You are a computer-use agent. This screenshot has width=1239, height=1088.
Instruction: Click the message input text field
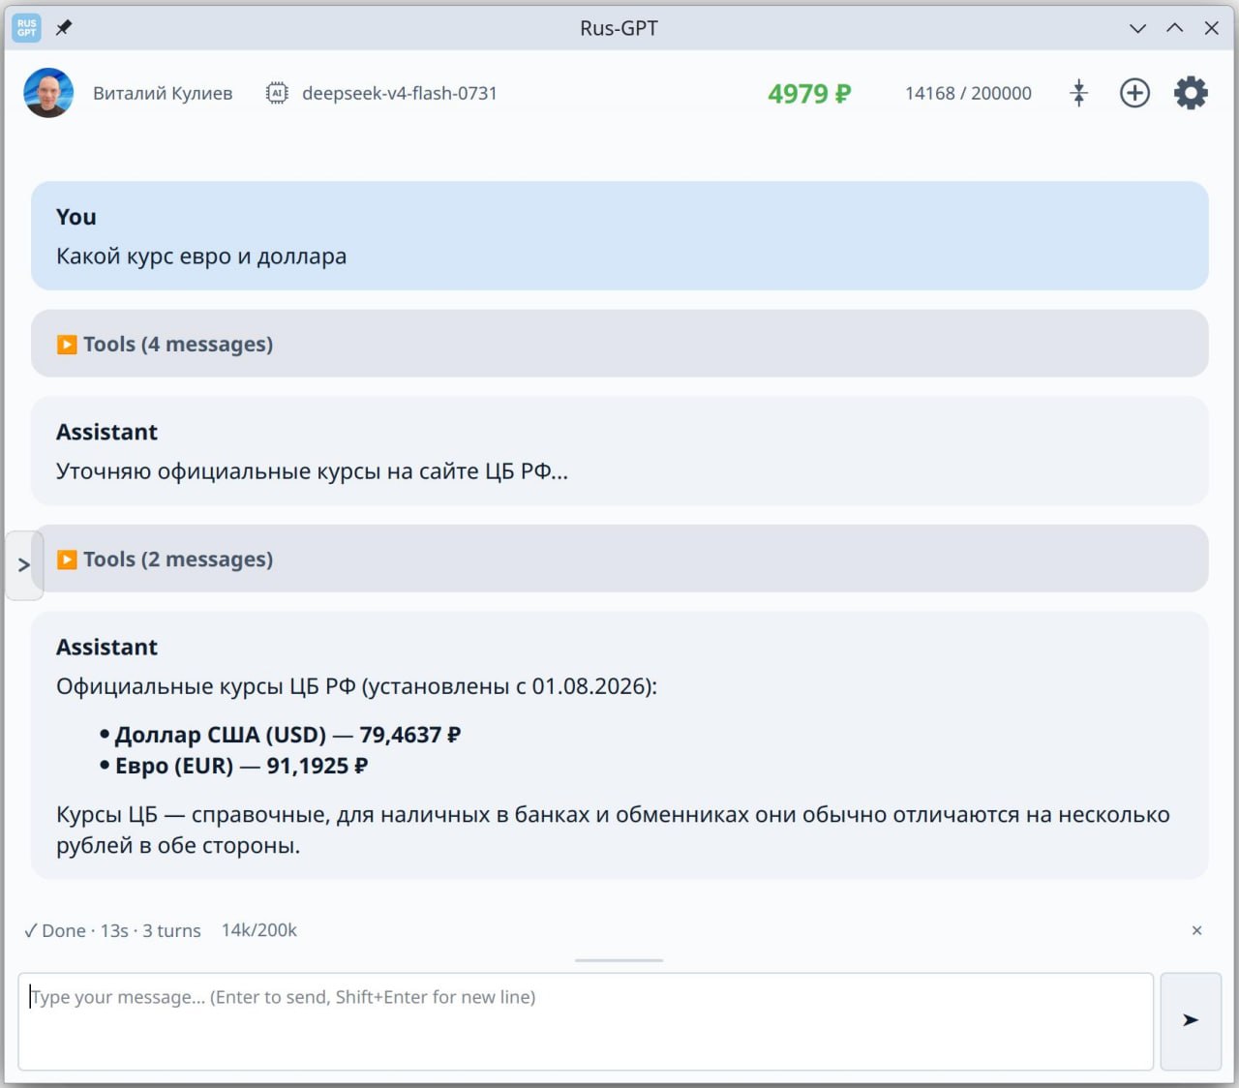(x=586, y=1021)
